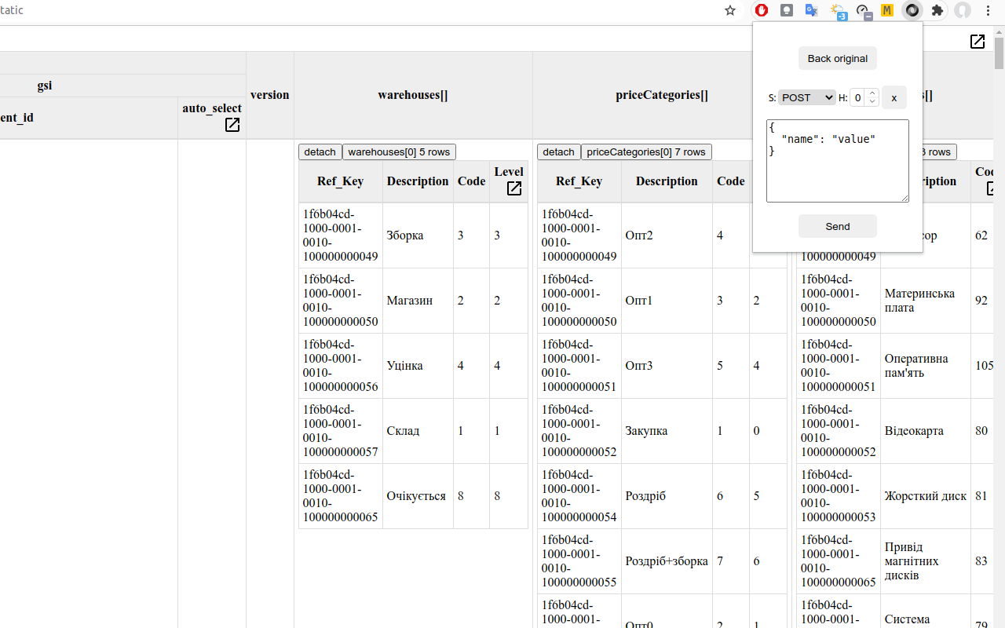The image size is (1005, 628).
Task: Click the Send button
Action: tap(838, 226)
